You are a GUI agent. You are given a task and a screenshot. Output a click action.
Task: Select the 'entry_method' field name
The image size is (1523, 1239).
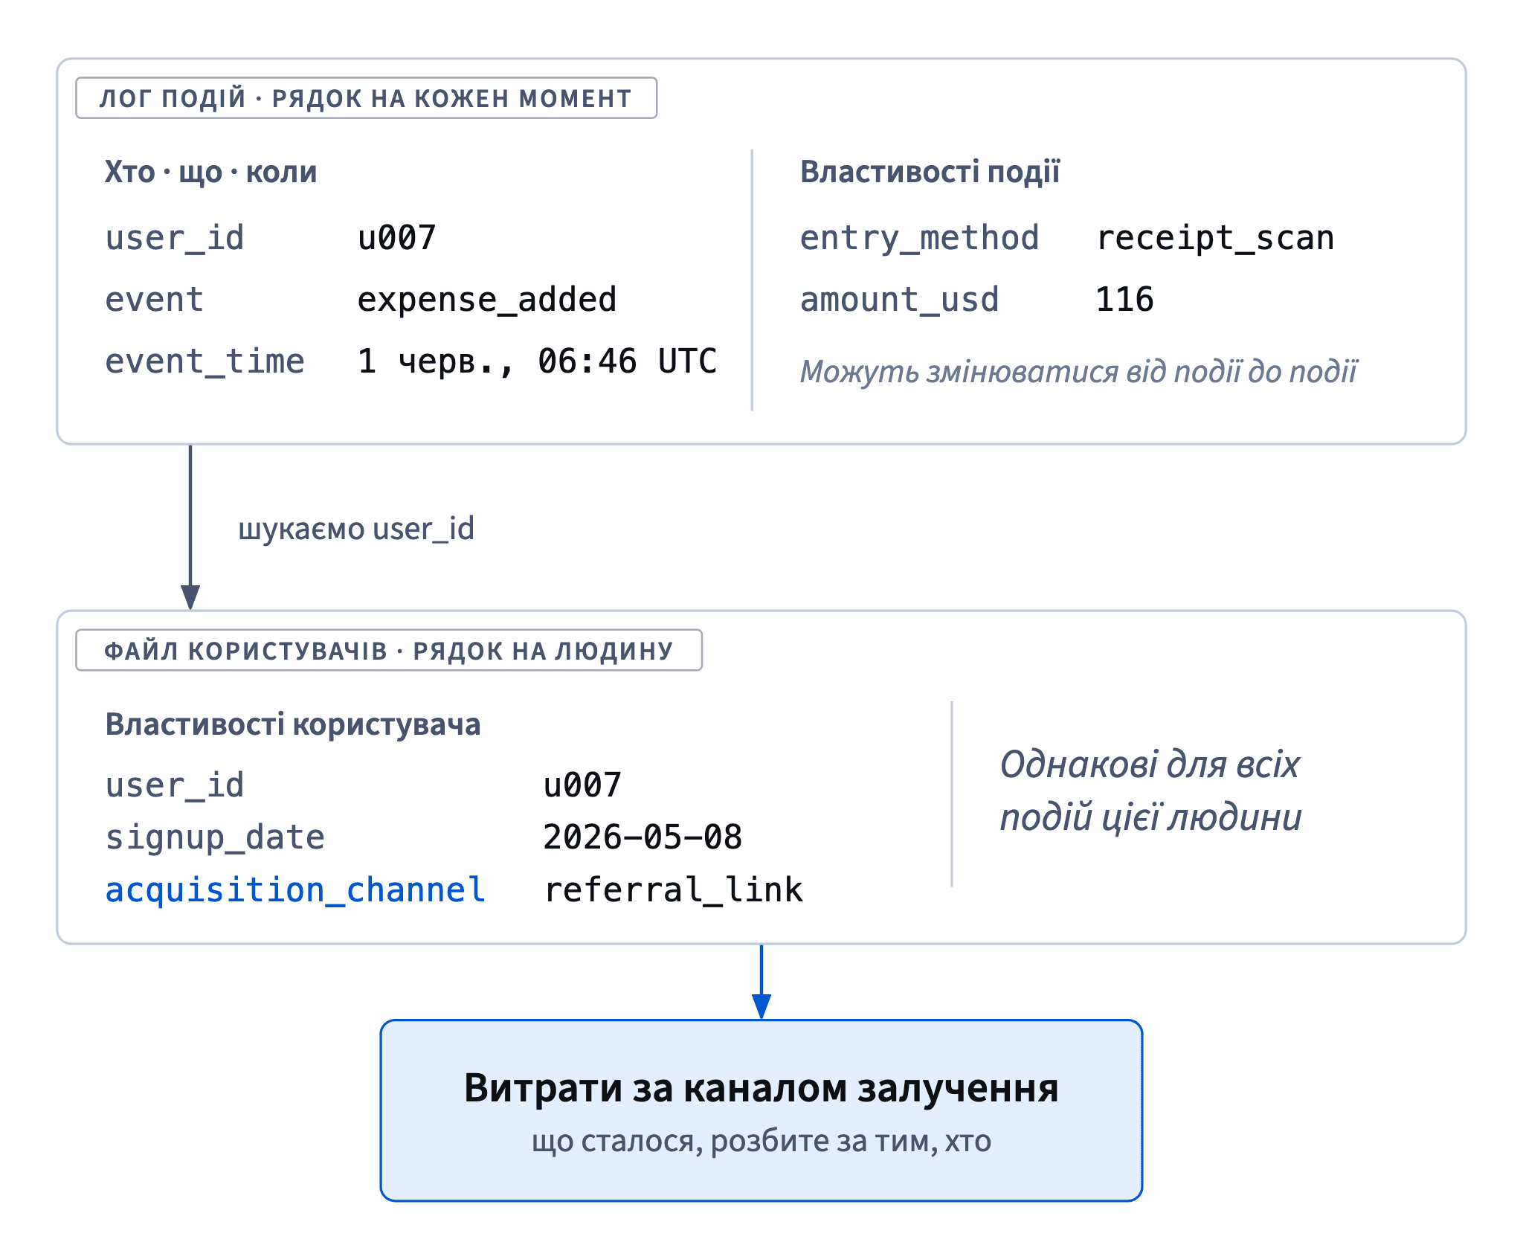919,239
